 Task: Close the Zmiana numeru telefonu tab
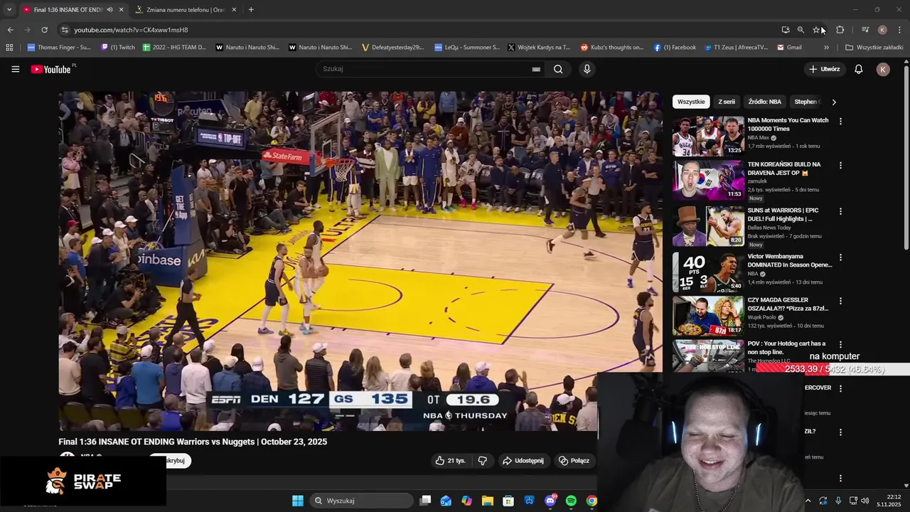(x=234, y=10)
